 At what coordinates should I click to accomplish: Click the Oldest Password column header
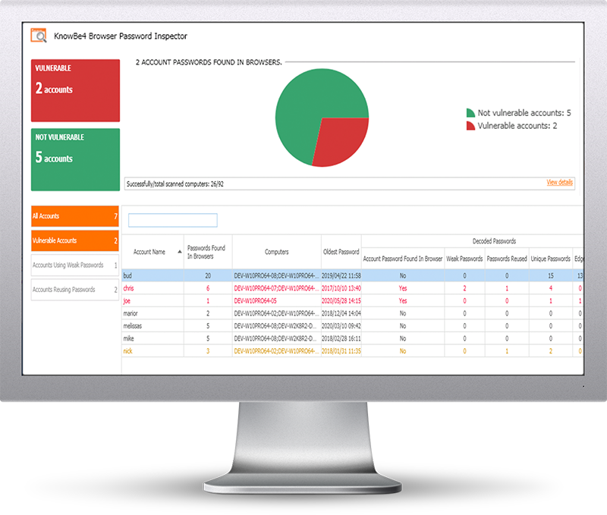[x=341, y=252]
